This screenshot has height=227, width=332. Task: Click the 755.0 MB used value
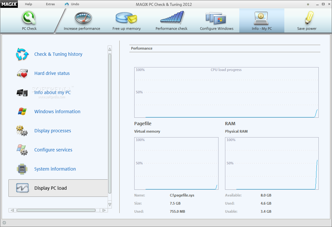[x=177, y=211]
